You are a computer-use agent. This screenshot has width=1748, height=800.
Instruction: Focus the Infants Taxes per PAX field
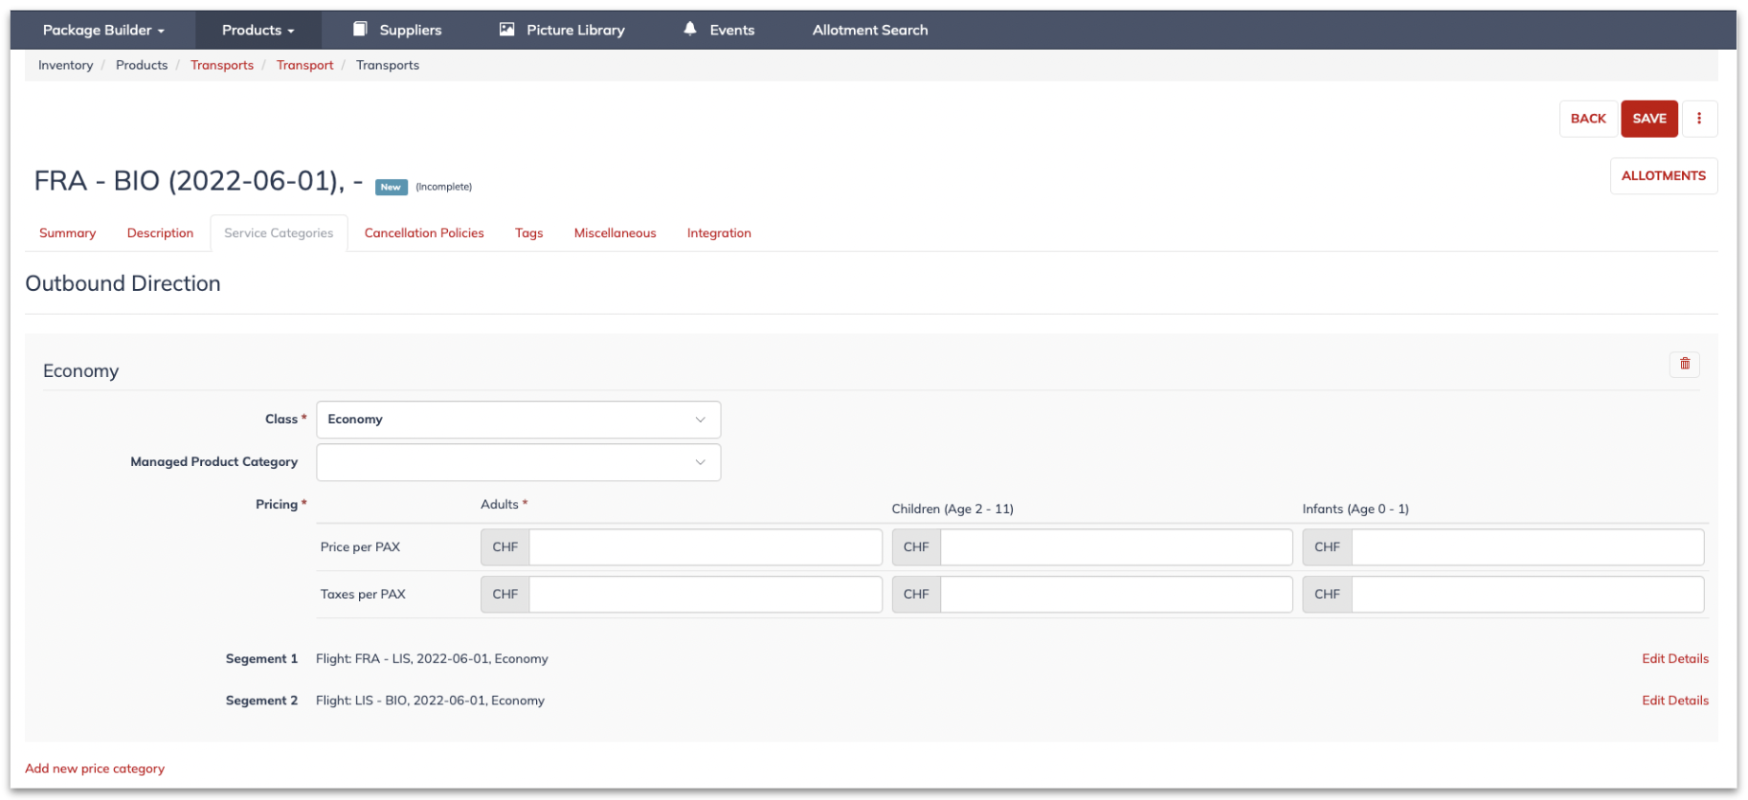[1528, 594]
